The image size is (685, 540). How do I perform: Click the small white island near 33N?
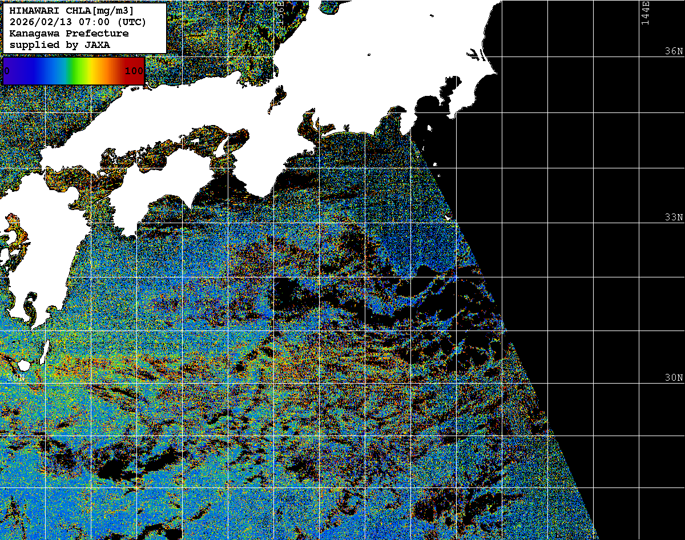click(448, 217)
